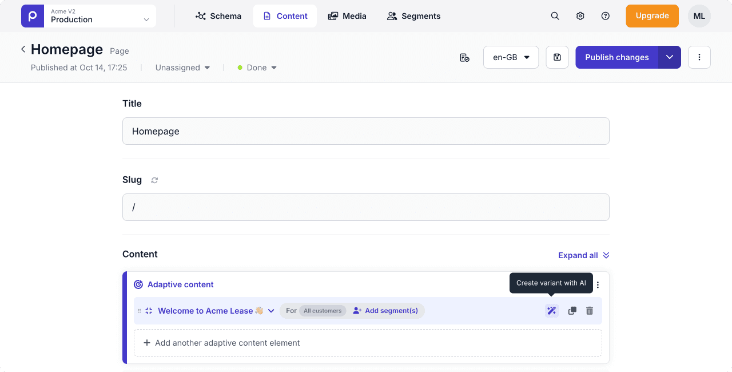Delete the Welcome to Acme Lease variant
This screenshot has height=372, width=732.
pyautogui.click(x=590, y=311)
